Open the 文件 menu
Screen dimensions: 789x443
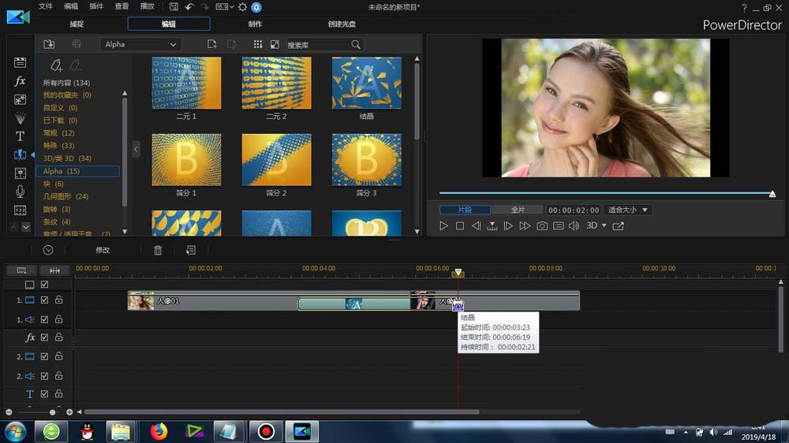pyautogui.click(x=46, y=6)
